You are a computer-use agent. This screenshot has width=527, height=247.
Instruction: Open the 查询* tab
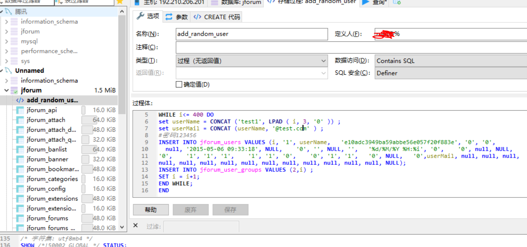(375, 2)
